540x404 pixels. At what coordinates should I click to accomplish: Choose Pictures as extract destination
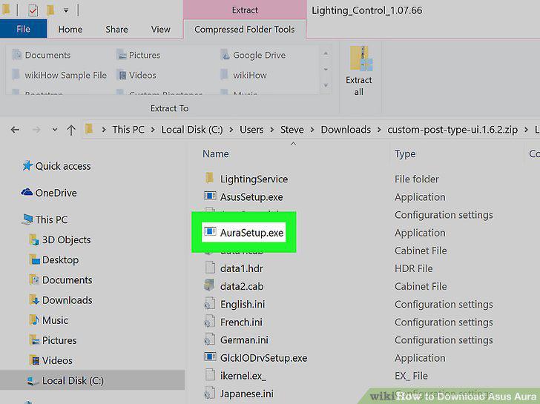(x=139, y=55)
